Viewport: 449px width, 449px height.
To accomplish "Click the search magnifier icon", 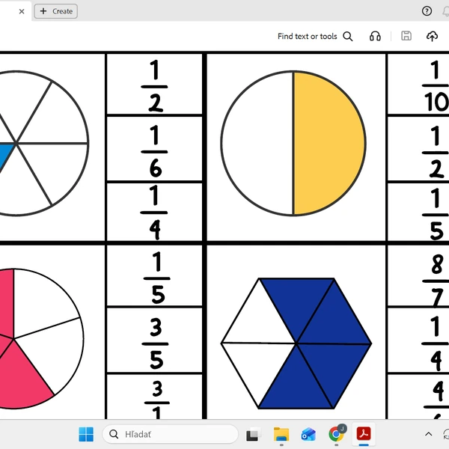I will (348, 37).
